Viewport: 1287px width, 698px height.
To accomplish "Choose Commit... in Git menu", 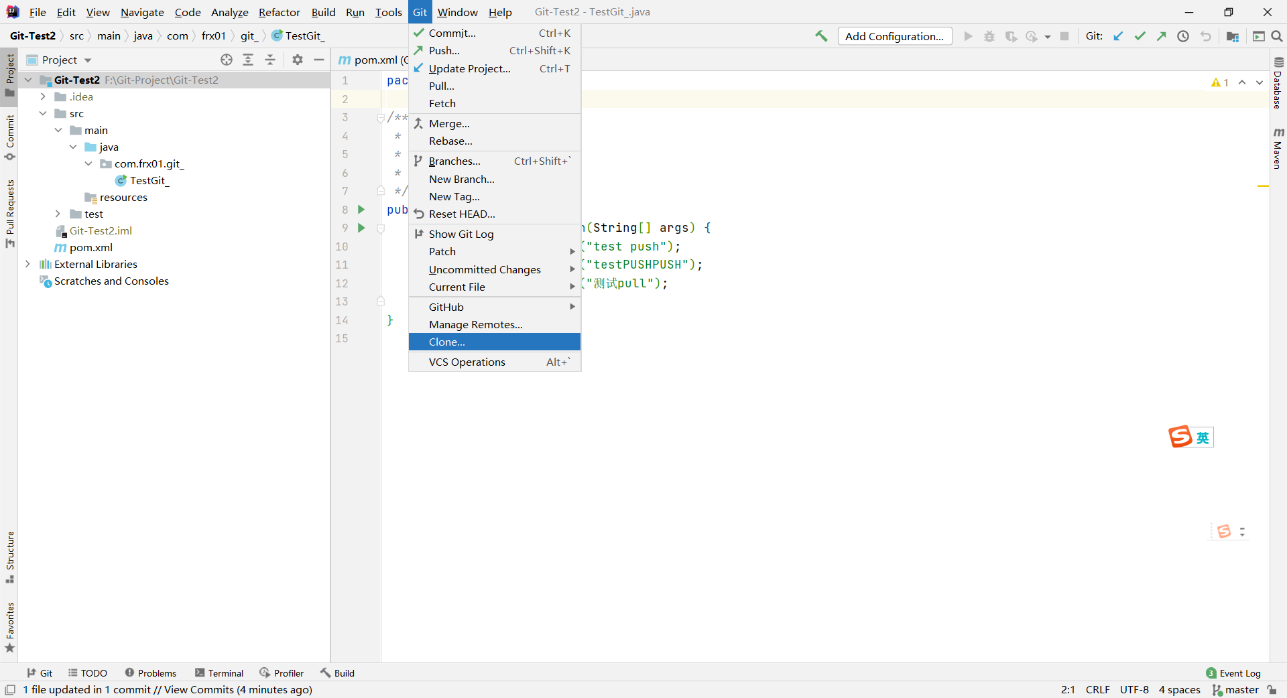I will (x=495, y=33).
